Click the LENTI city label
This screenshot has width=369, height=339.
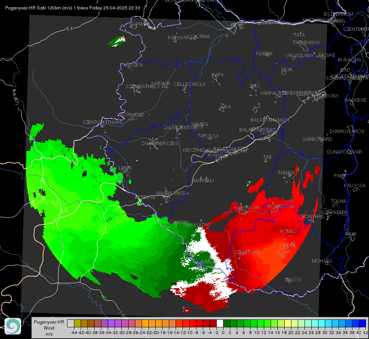coord(125,168)
